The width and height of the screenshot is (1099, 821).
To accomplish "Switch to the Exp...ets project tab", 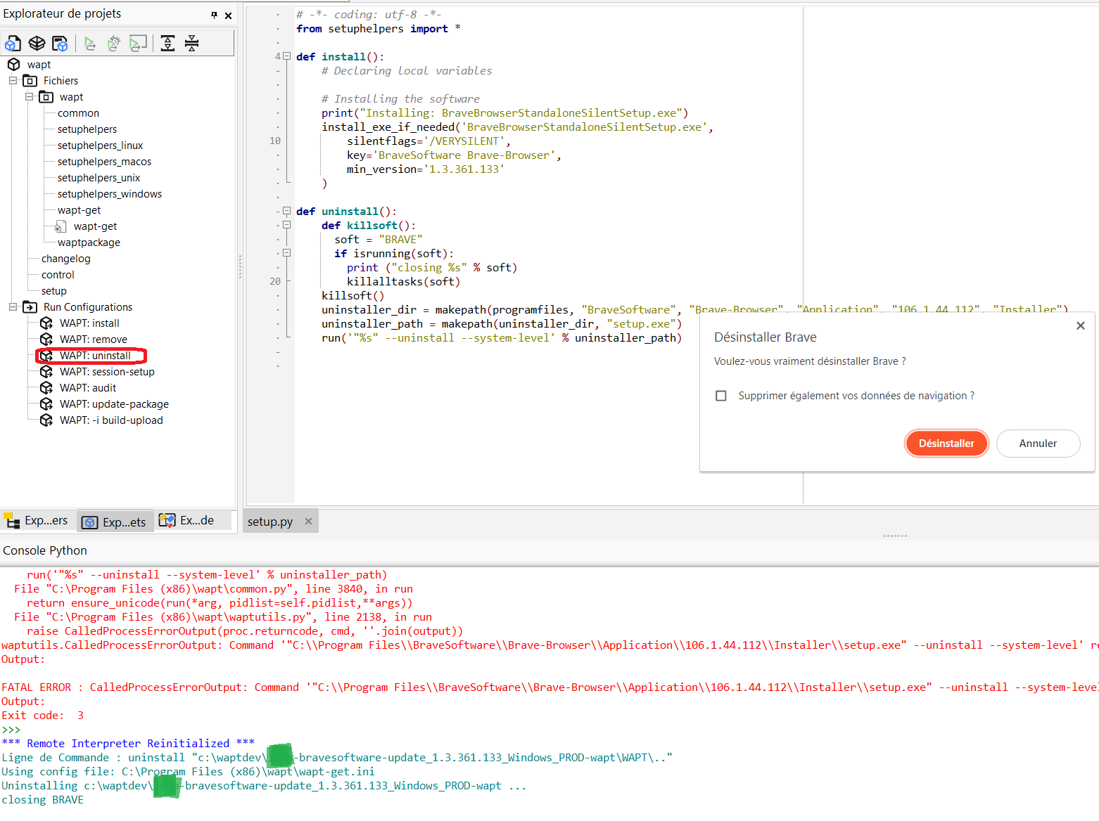I will point(115,522).
